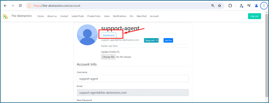
Task: Click the New Password label
Action: click(84, 100)
